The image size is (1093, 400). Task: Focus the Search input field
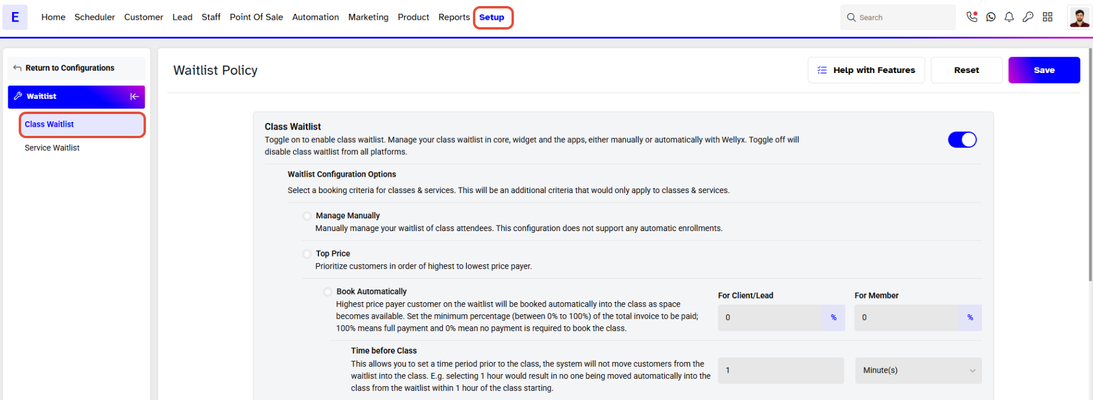(898, 17)
